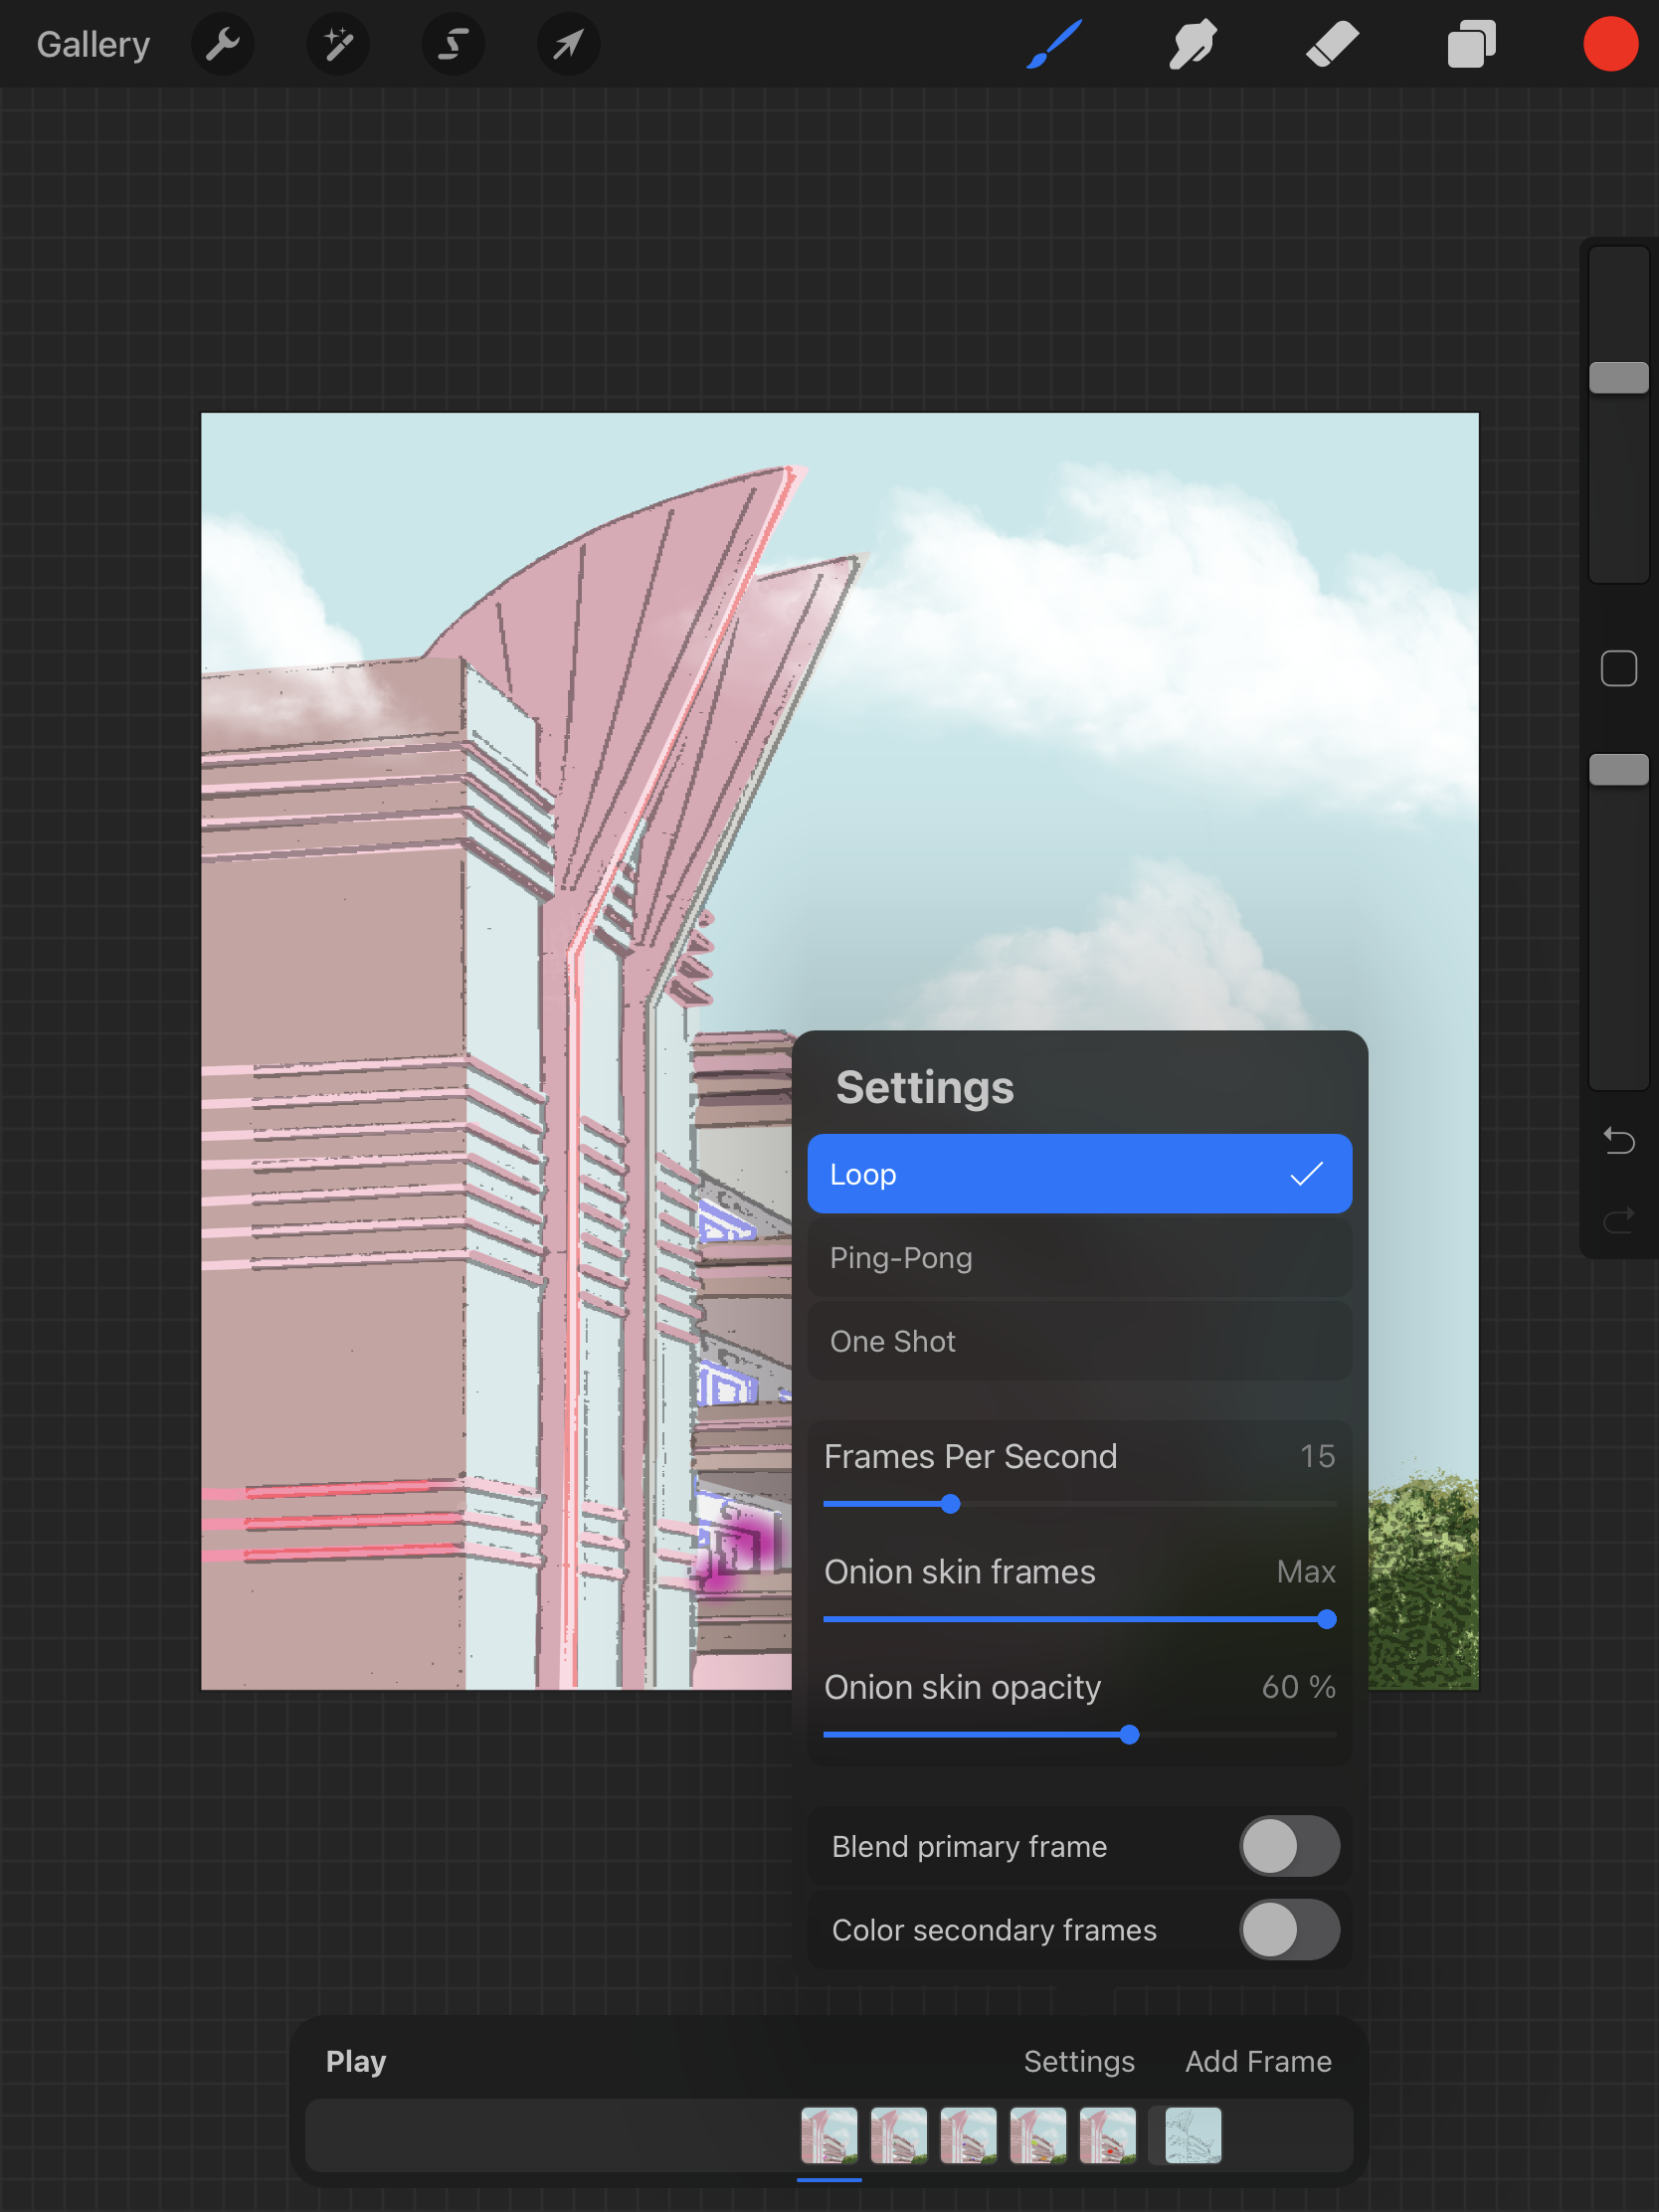Select the Eraser tool
Screen dimensions: 1659x2212
(x=1331, y=44)
